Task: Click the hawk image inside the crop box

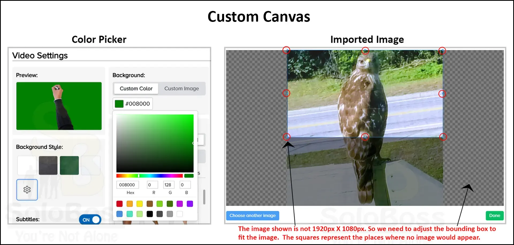Action: pyautogui.click(x=365, y=94)
